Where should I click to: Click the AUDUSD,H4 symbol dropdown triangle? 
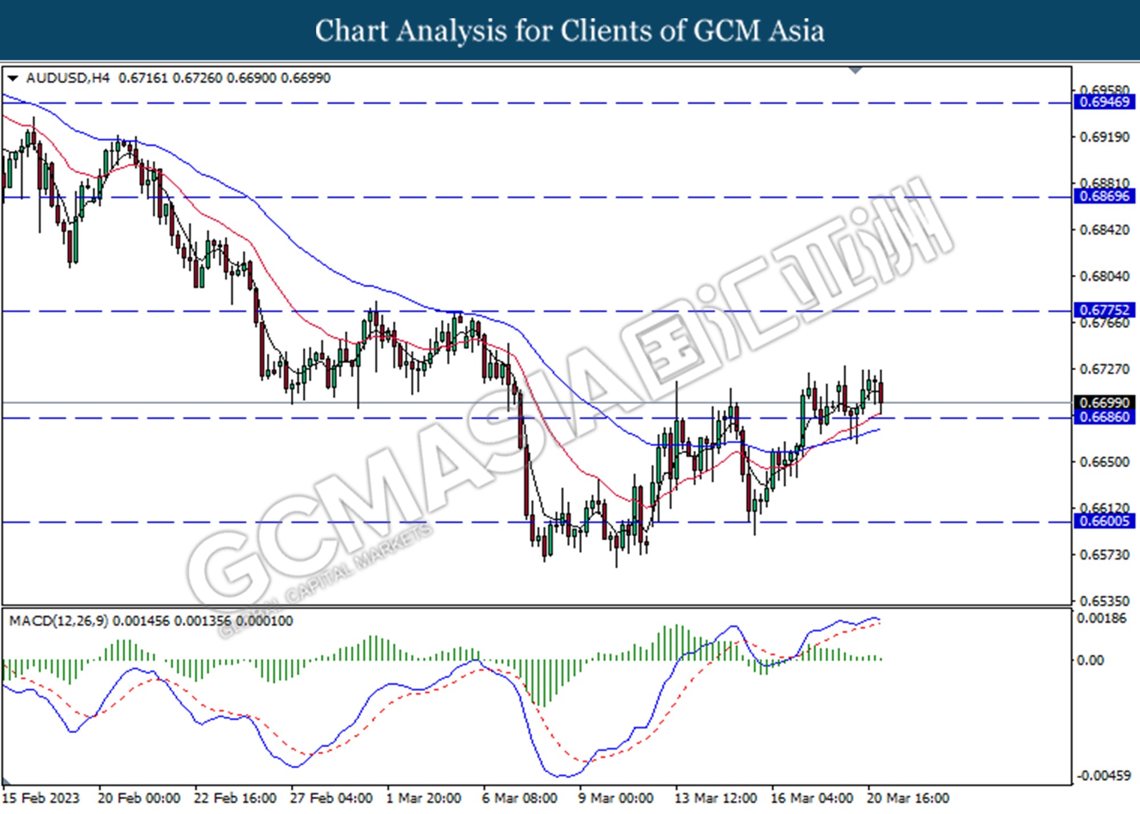point(13,78)
